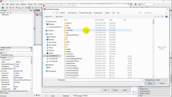Open the address bar path dropdown arrow
Screen dimensions: 172x97
(139, 13)
